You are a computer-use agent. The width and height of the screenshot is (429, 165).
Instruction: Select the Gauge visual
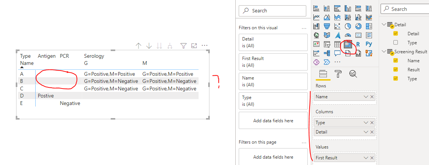[348, 35]
